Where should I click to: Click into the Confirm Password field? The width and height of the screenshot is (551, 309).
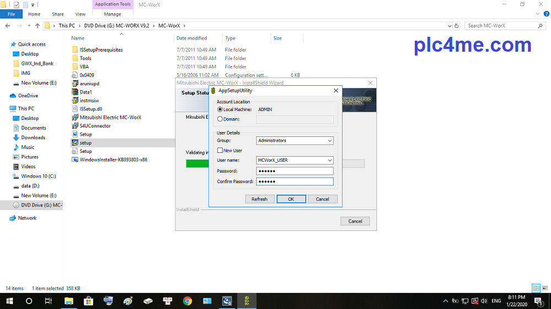(294, 181)
